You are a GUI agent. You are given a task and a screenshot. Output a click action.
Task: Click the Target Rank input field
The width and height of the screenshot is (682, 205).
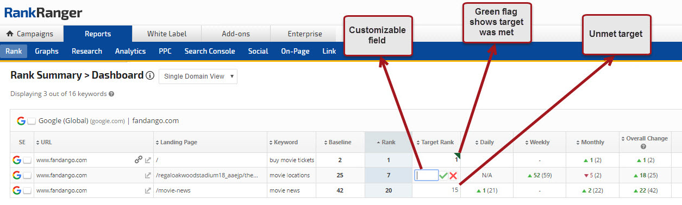pos(427,175)
